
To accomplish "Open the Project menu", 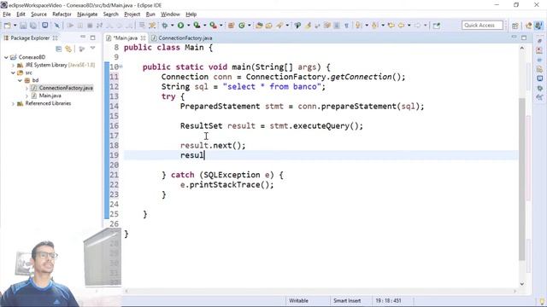I will 132,14.
